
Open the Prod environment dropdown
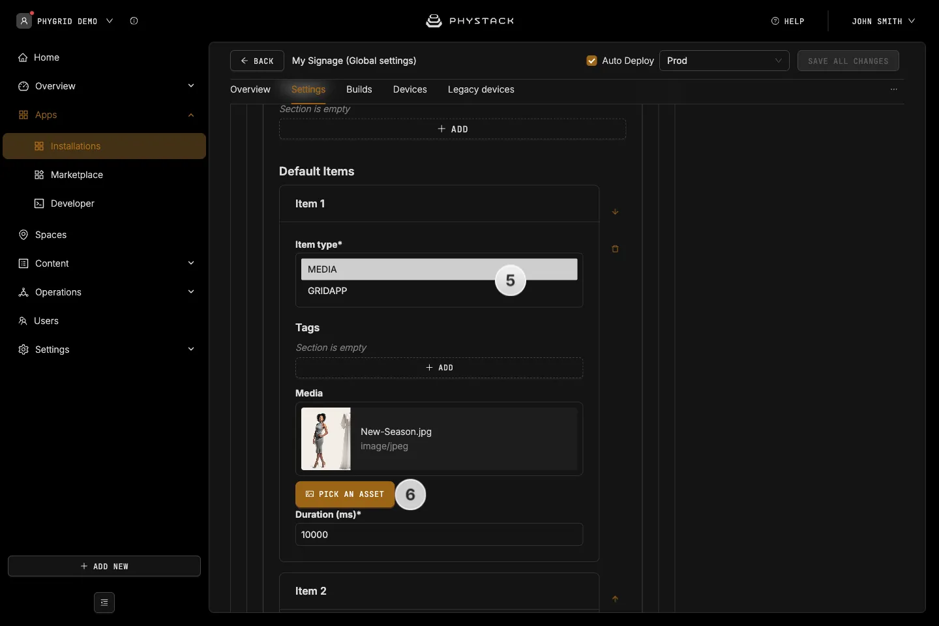(724, 61)
